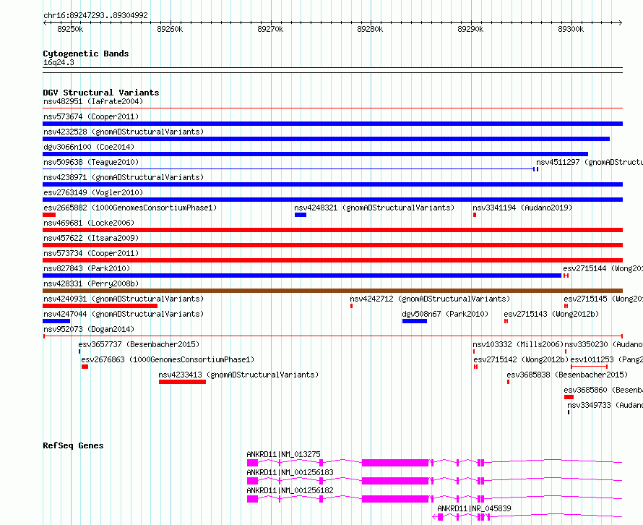Click the large exon of NM_013275

(395, 463)
